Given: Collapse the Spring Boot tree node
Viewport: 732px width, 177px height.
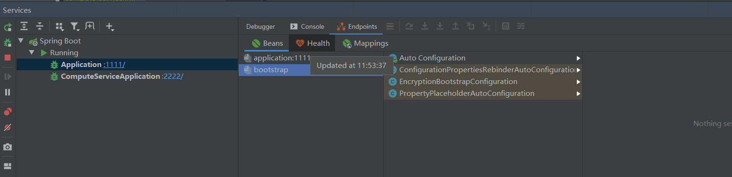Looking at the screenshot, I should 21,41.
